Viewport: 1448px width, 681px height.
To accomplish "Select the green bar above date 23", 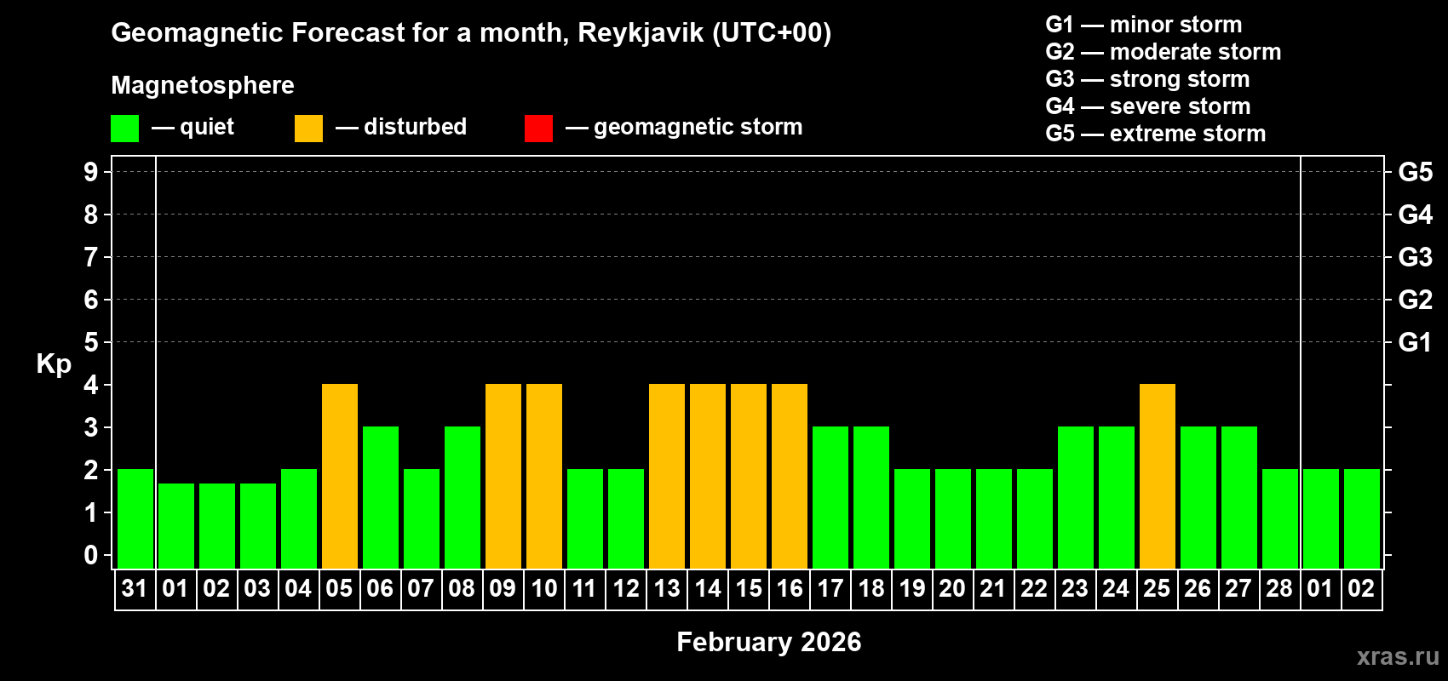I will point(1076,498).
